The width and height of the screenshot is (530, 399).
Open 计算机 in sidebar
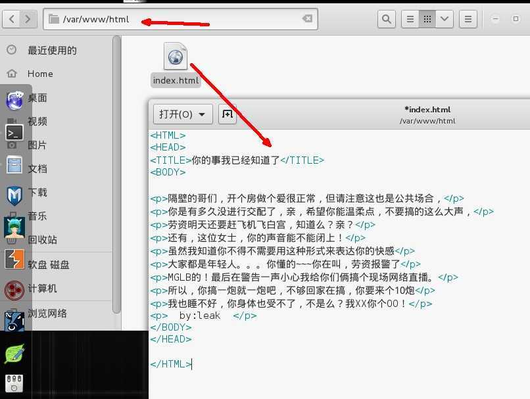point(43,289)
